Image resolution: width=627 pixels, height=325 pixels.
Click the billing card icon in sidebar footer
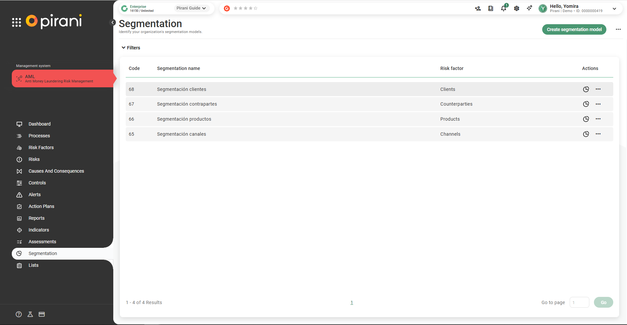[x=42, y=314]
